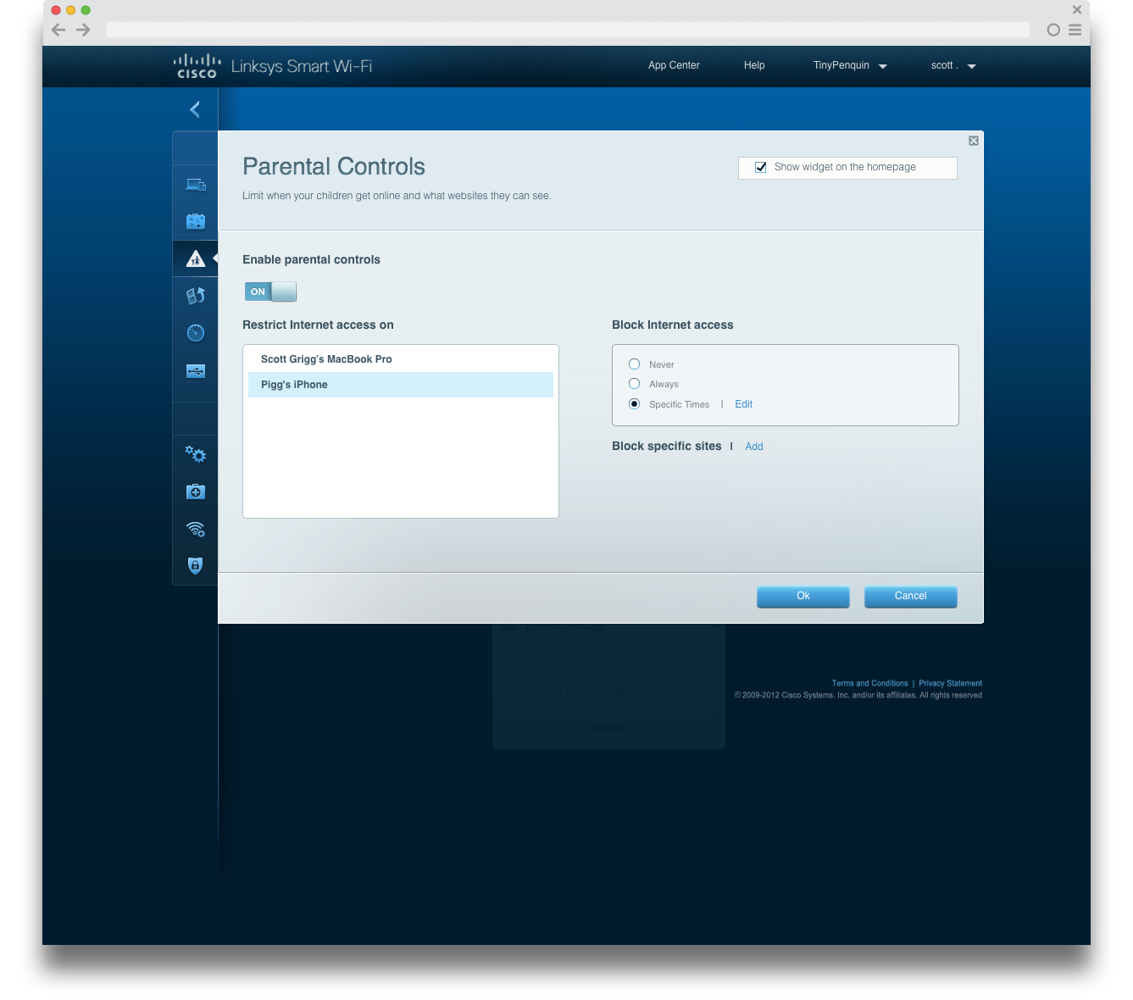Confirm settings with the Ok button
Viewport: 1133px width, 1000px height.
(803, 597)
